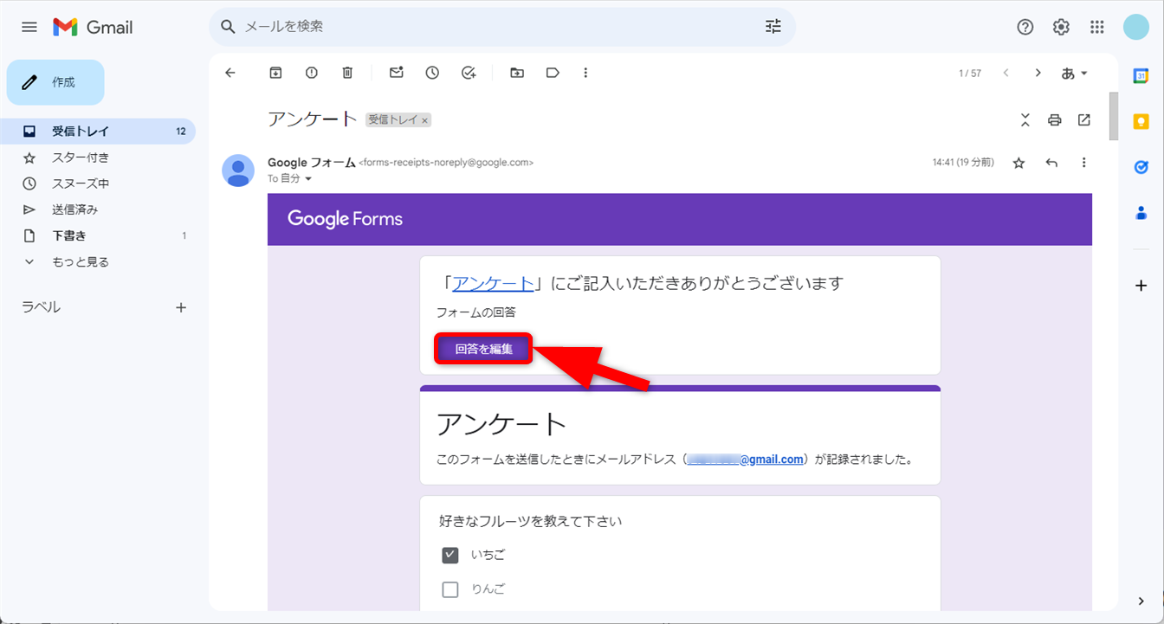This screenshot has width=1164, height=624.
Task: Click the 回答を編集 button
Action: pyautogui.click(x=483, y=349)
